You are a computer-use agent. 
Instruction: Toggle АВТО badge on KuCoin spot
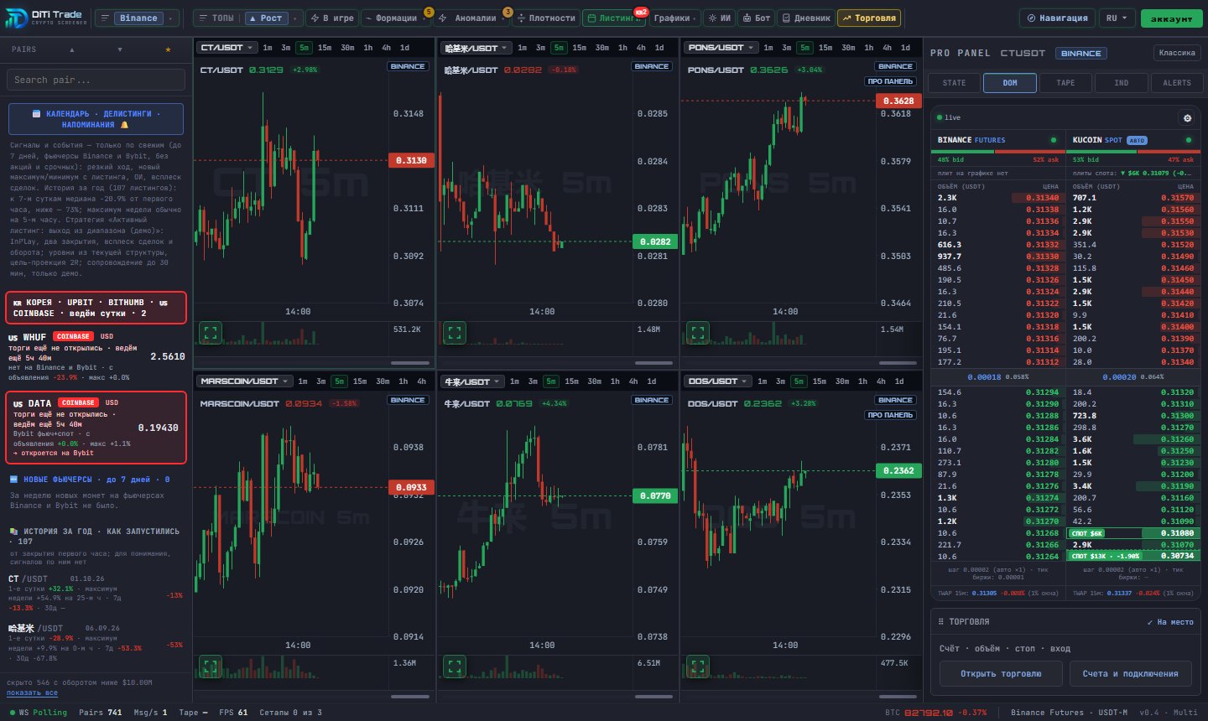tap(1137, 141)
